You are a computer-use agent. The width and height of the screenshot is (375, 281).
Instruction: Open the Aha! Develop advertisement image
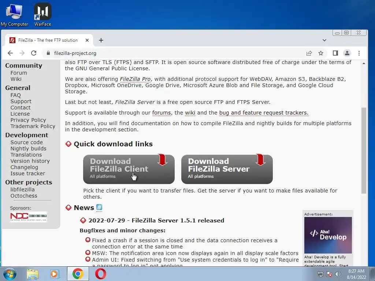click(328, 235)
